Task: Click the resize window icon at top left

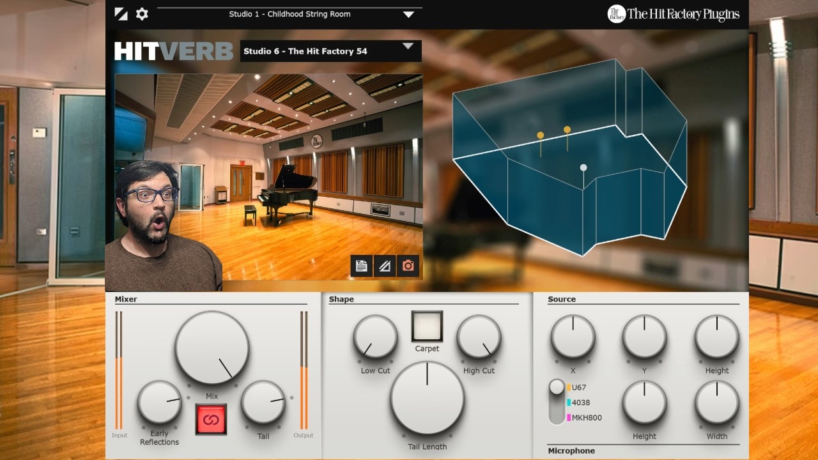Action: click(x=121, y=13)
